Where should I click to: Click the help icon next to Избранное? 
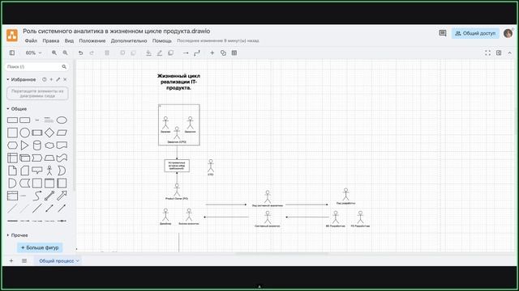tap(44, 79)
